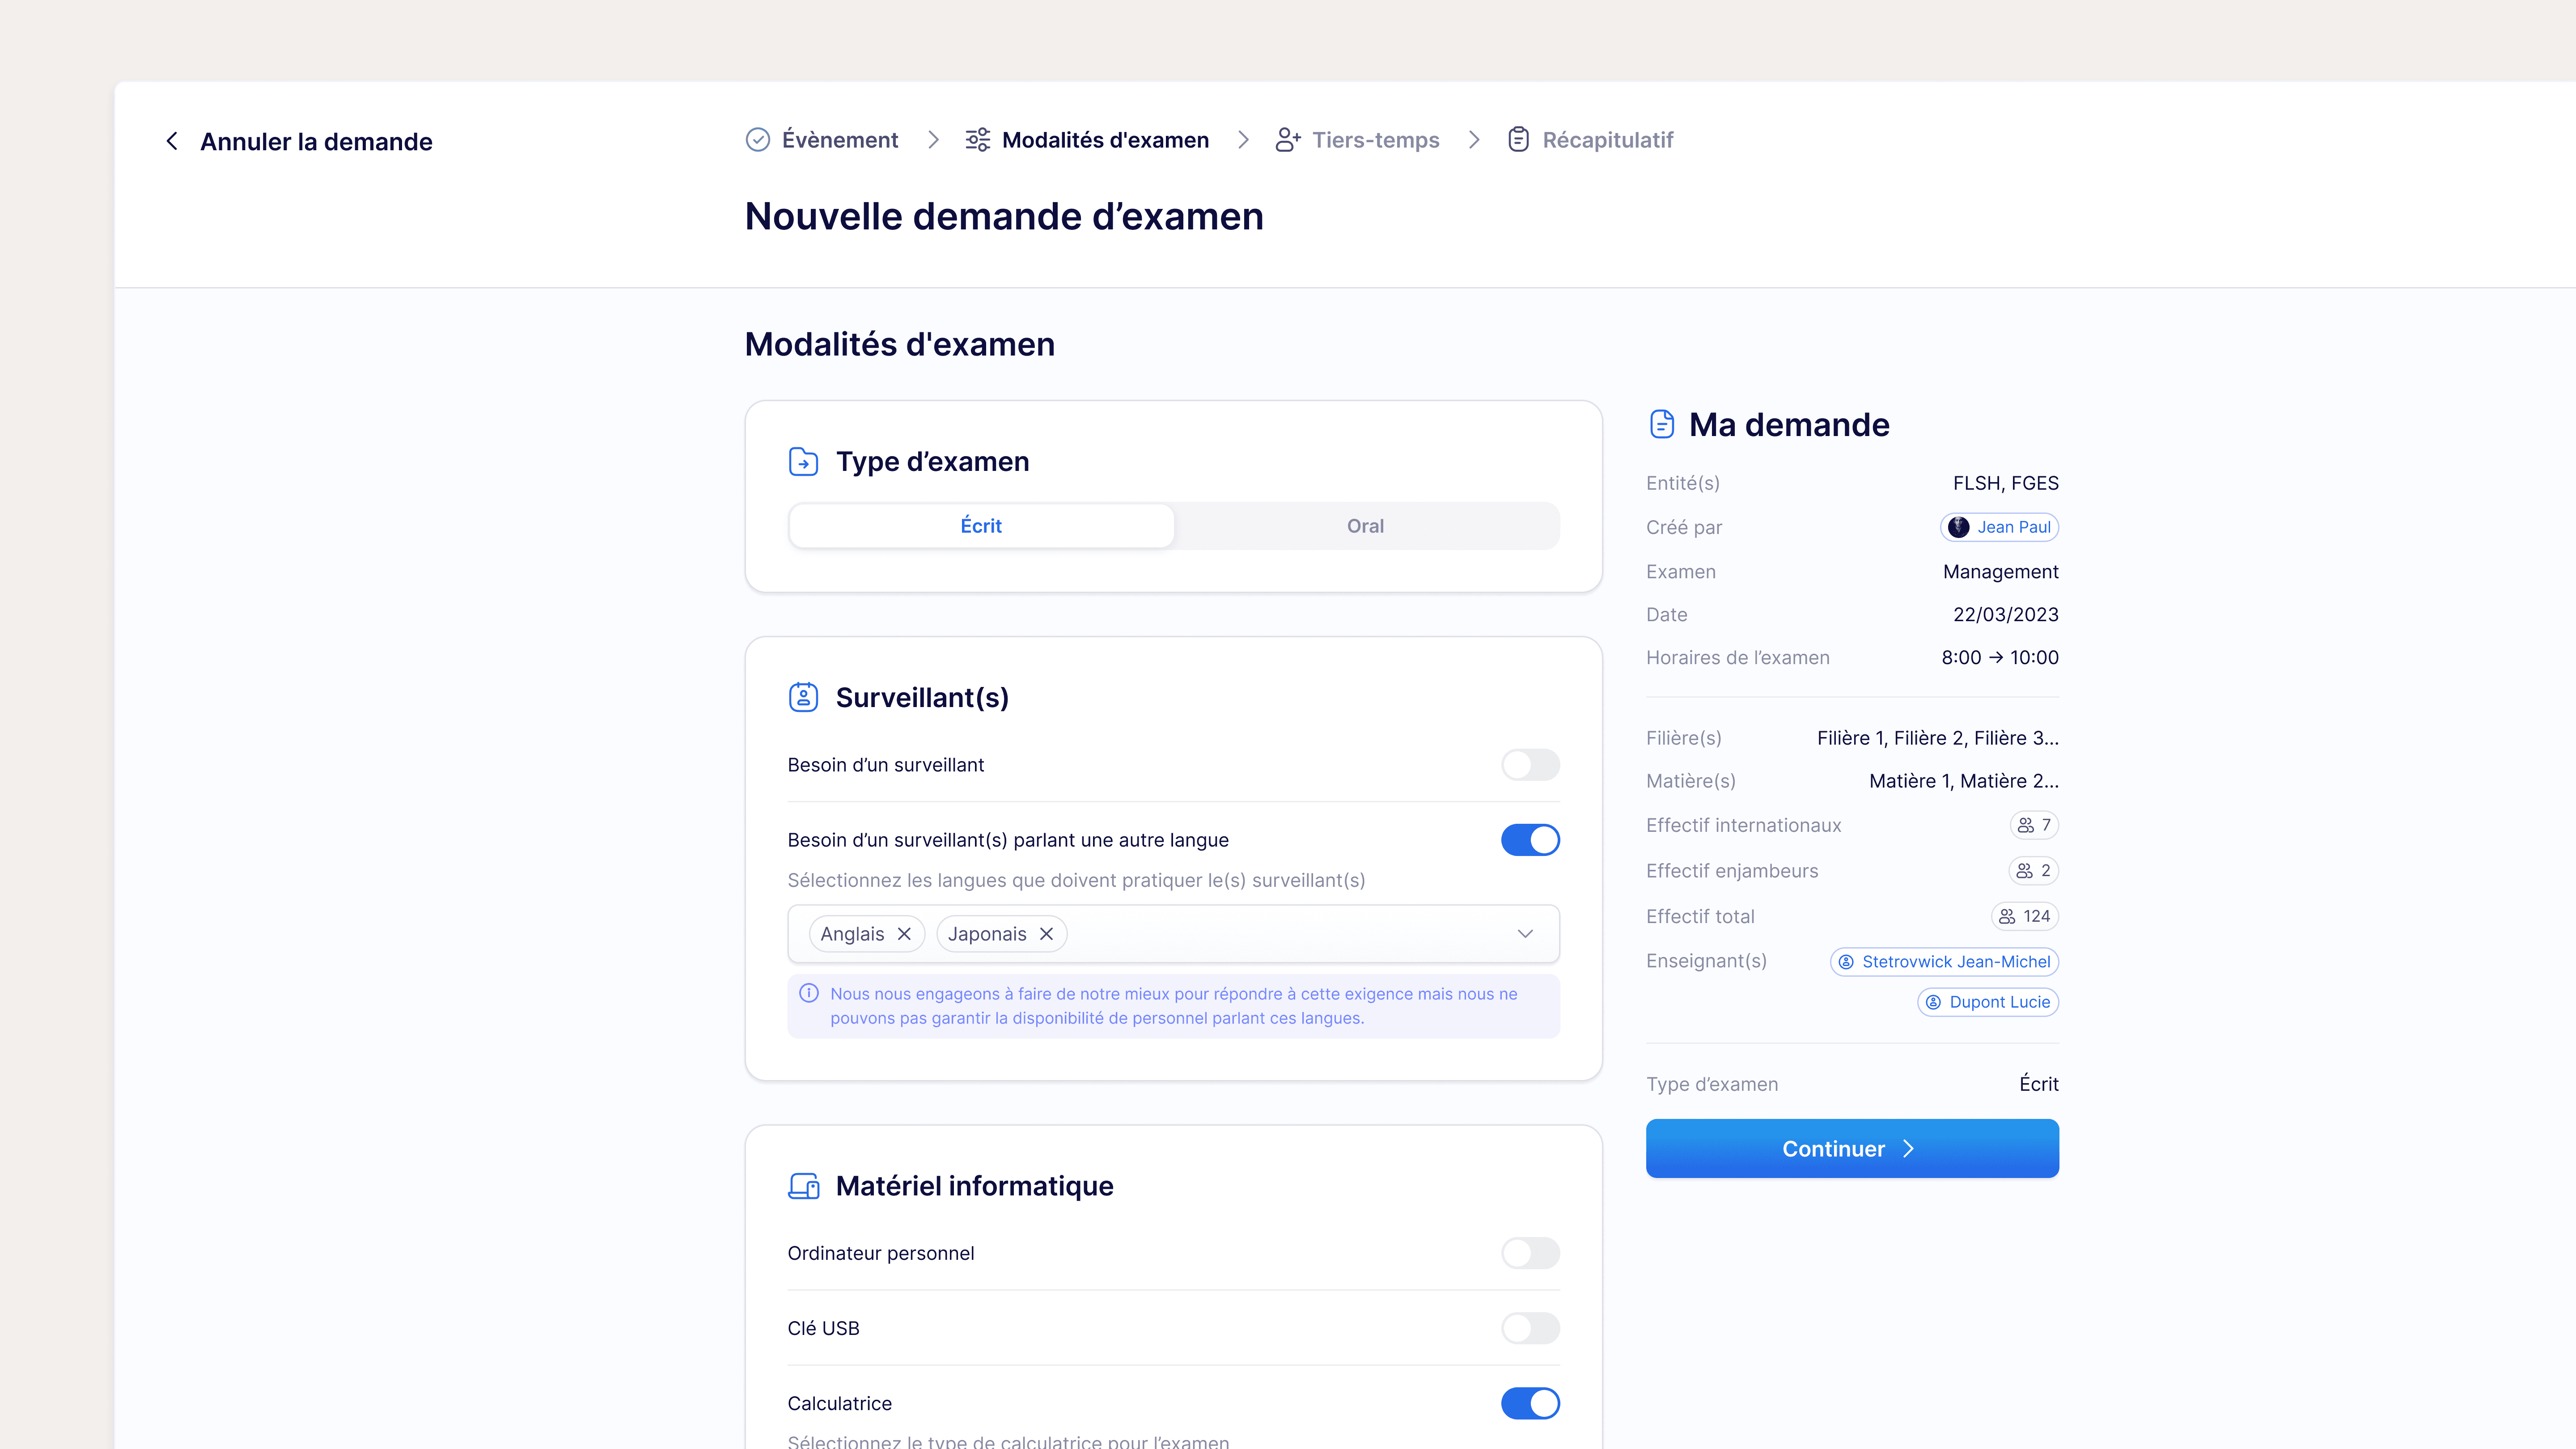The image size is (2576, 1449).
Task: Remove the Anglais language tag
Action: (904, 934)
